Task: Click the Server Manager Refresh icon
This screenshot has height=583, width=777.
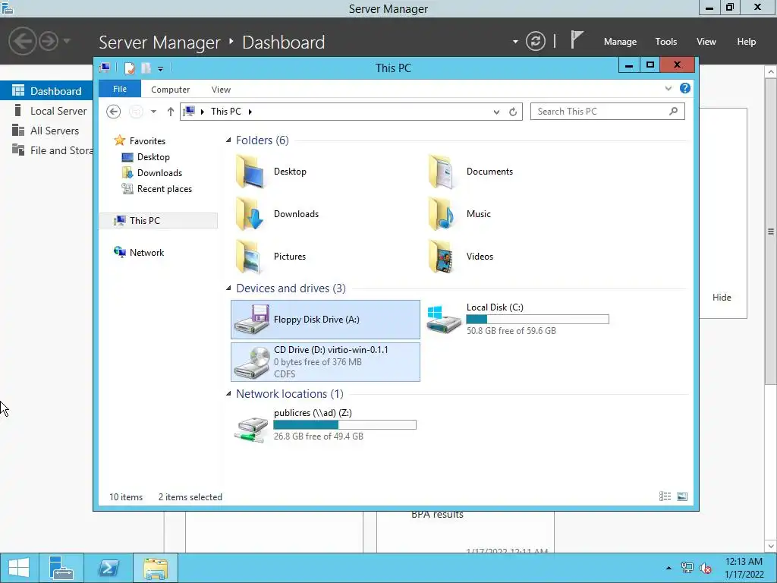Action: [535, 41]
